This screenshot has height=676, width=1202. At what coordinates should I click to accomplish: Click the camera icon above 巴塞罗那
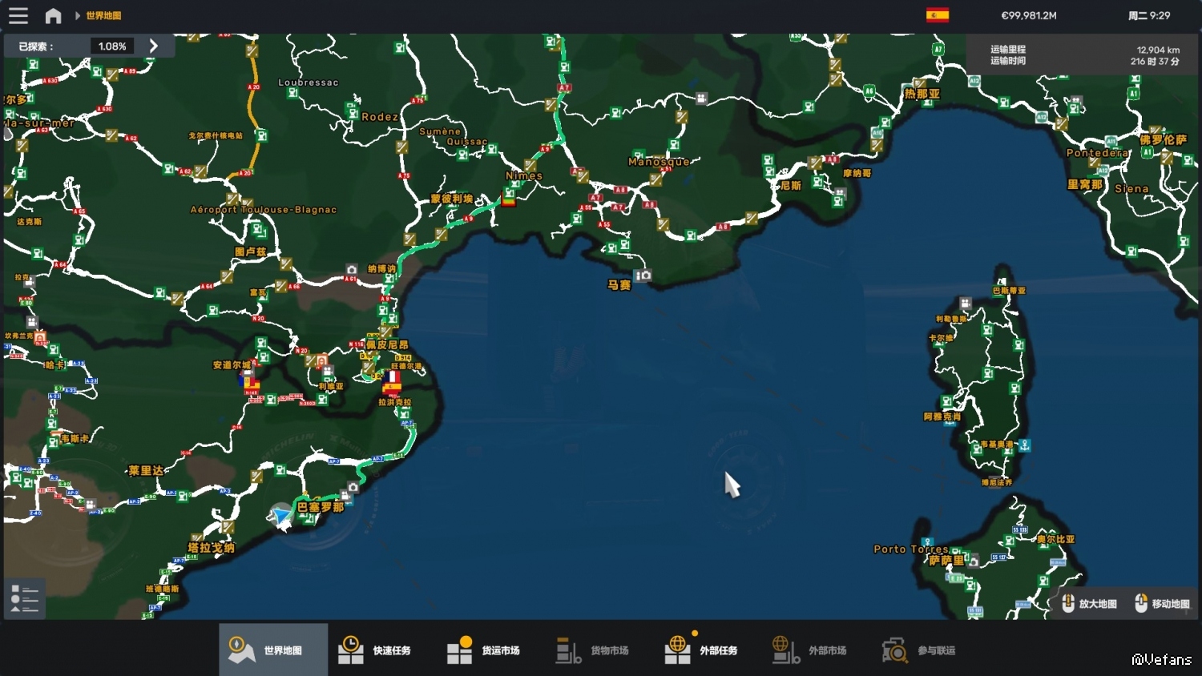click(x=353, y=487)
